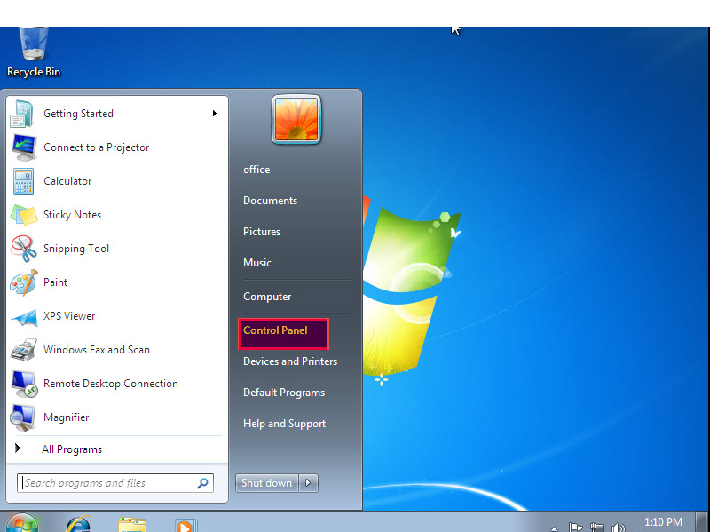Open Getting Started from the Start menu
The height and width of the screenshot is (532, 710).
click(117, 114)
